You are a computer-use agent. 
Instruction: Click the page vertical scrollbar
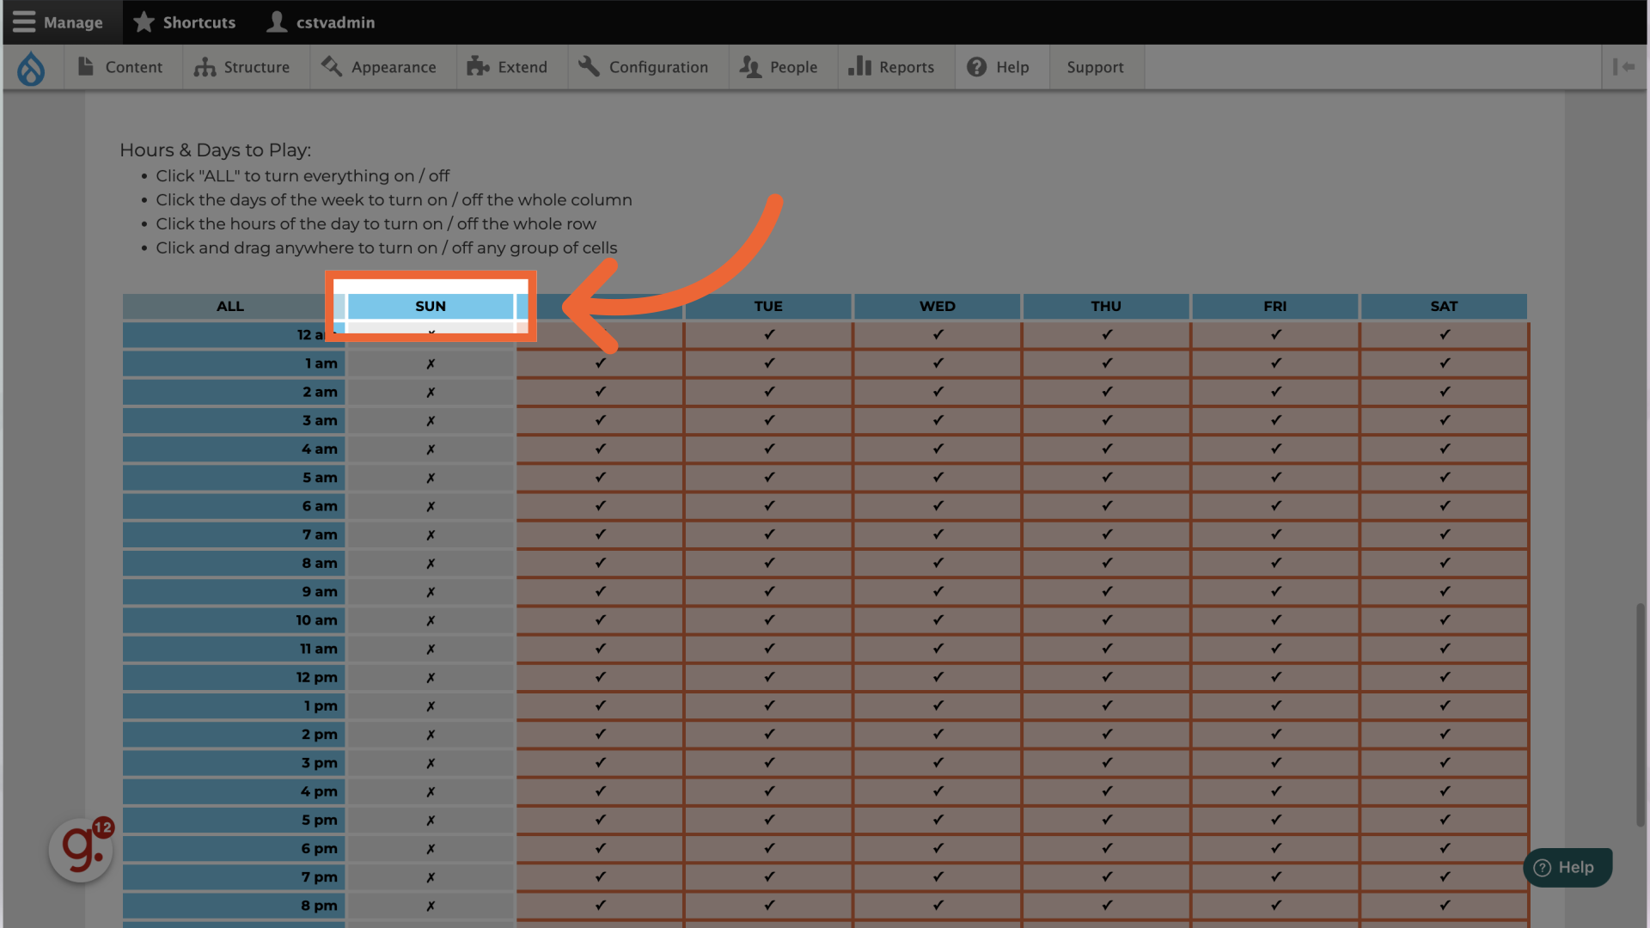coord(1640,713)
